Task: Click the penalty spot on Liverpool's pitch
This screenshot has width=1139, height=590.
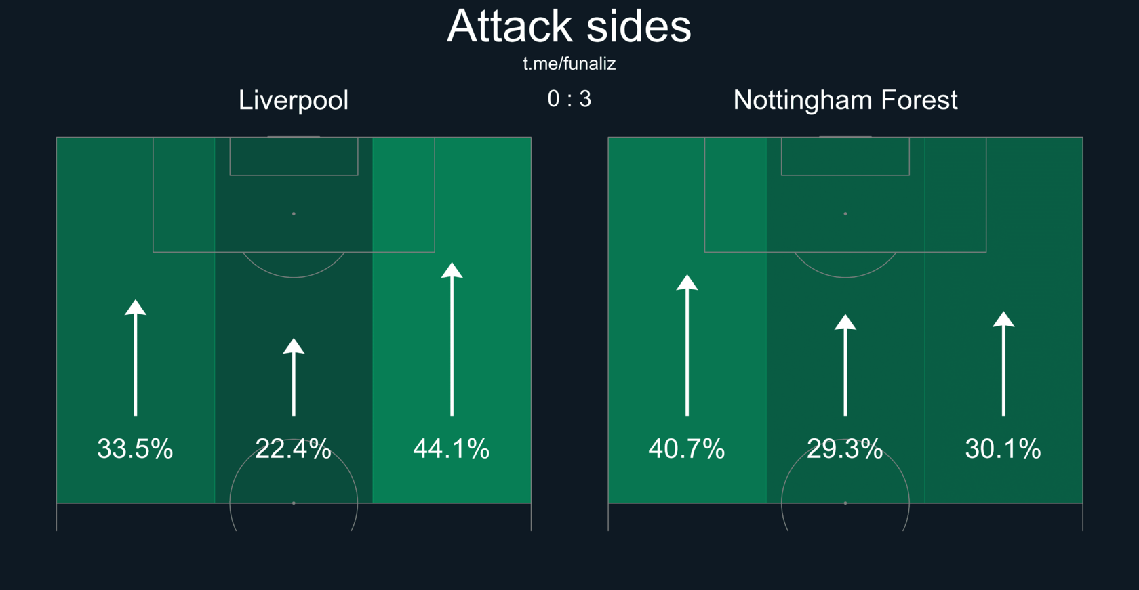Action: pos(294,214)
